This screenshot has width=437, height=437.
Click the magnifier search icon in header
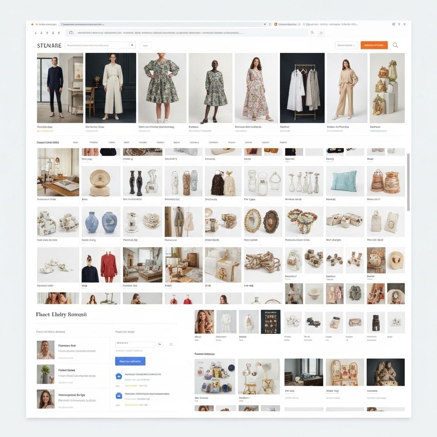tap(395, 45)
